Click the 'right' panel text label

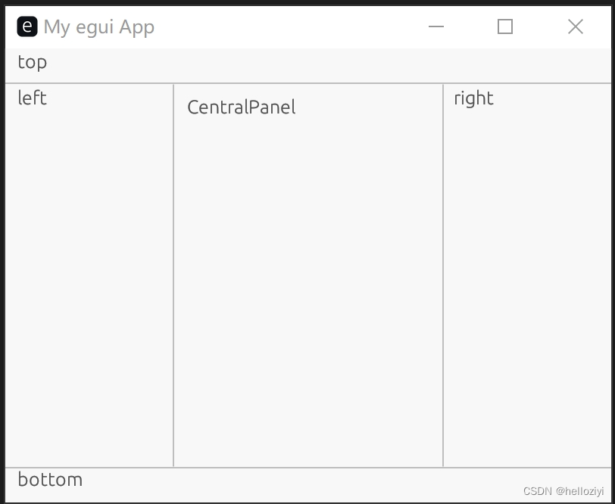(x=473, y=98)
